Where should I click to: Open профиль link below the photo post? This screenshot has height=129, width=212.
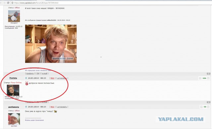tap(30, 74)
